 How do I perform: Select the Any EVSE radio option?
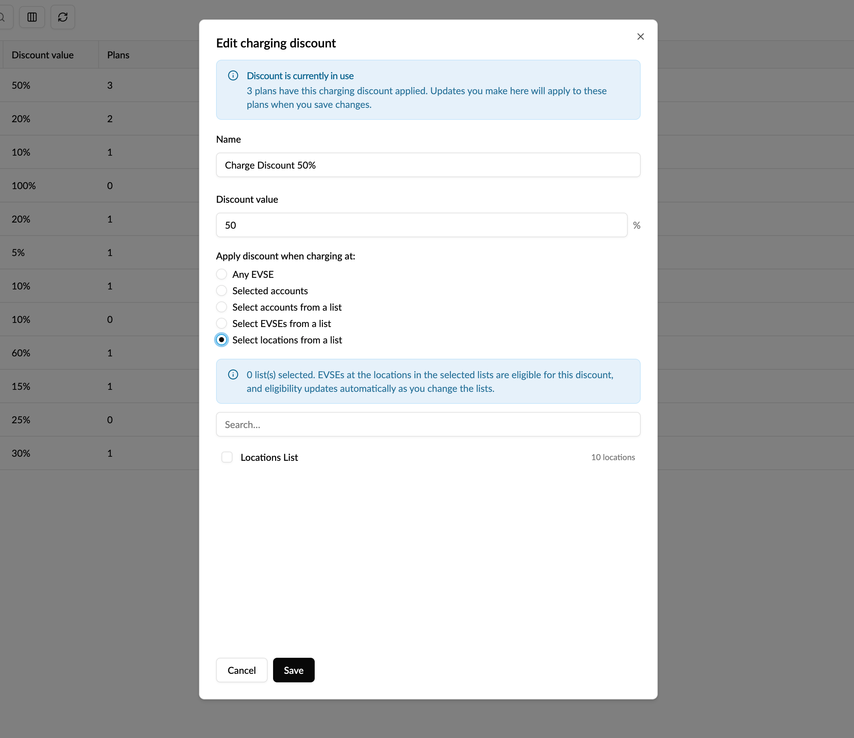click(x=221, y=274)
